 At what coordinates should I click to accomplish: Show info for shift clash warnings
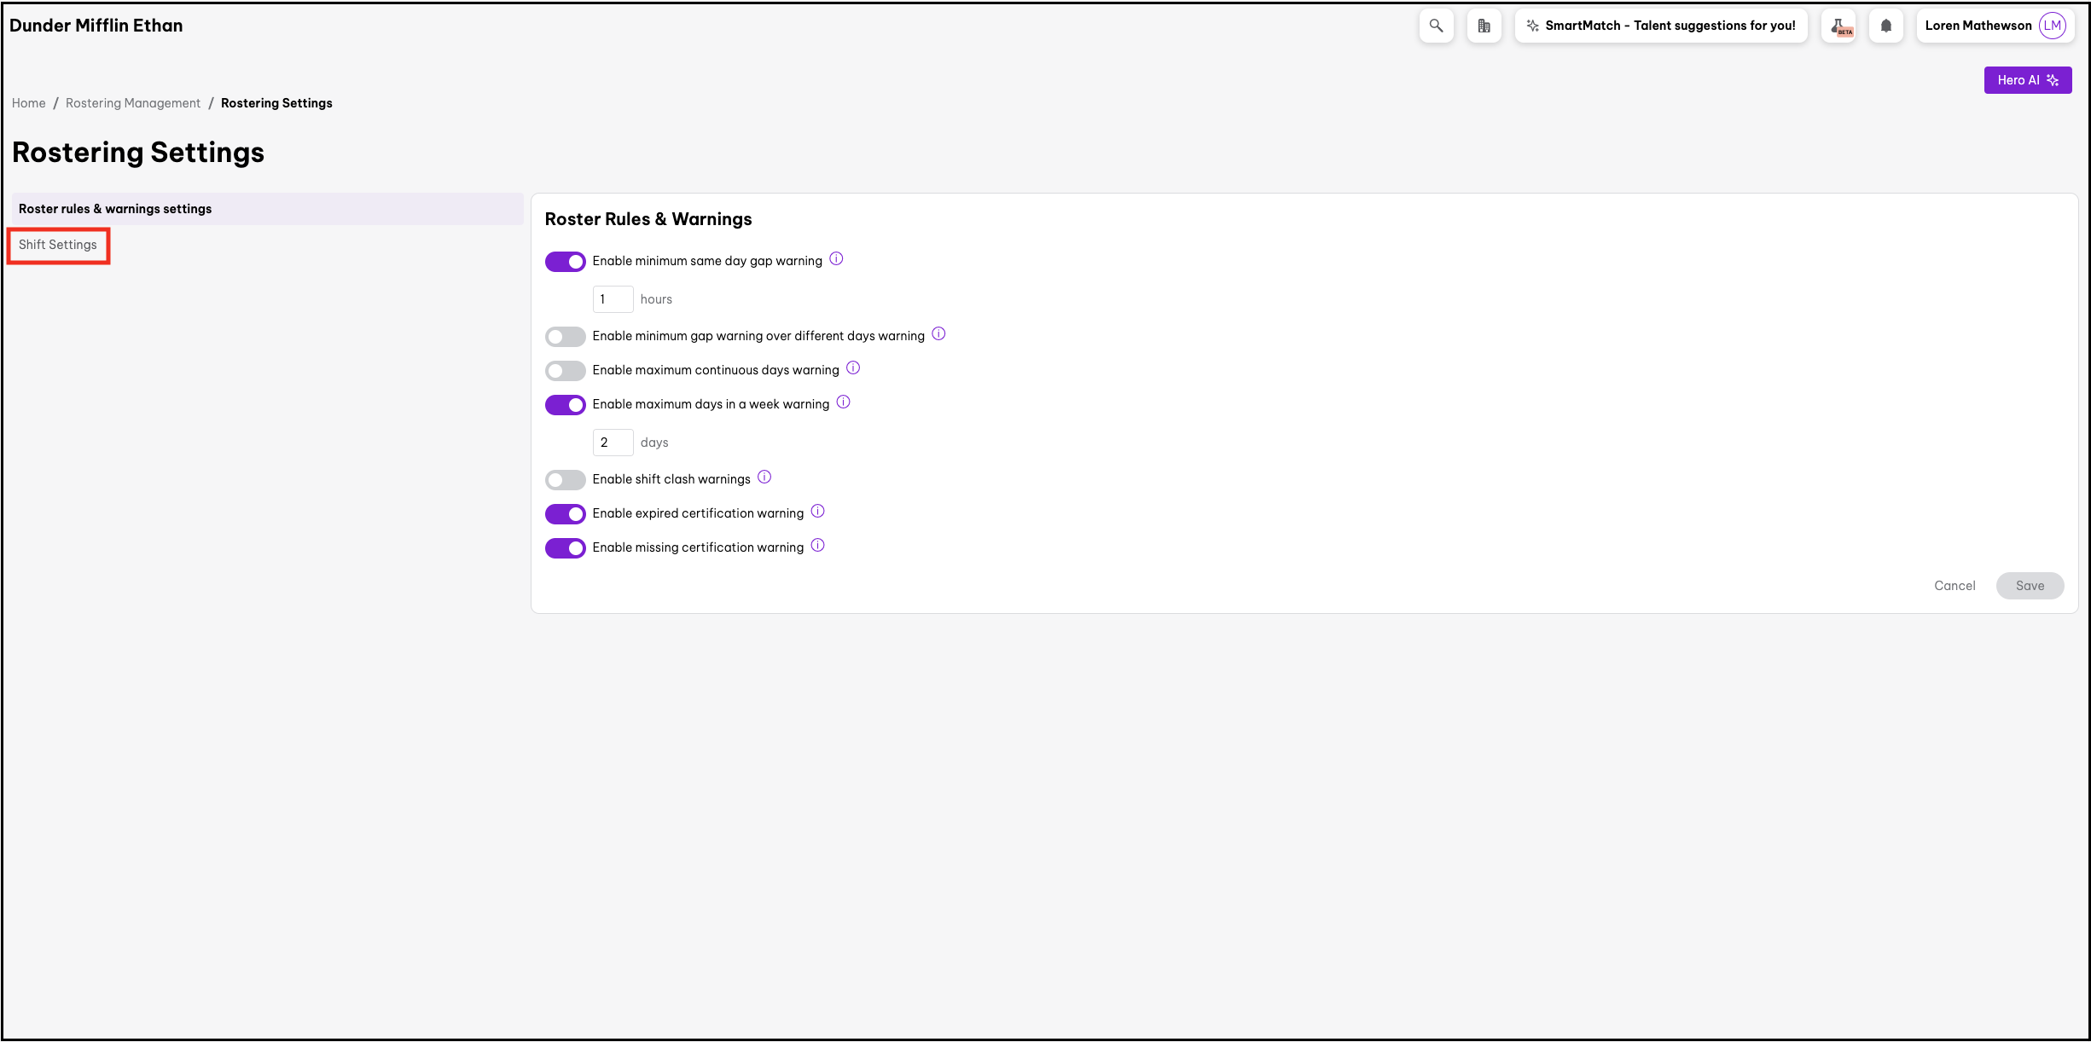coord(764,478)
